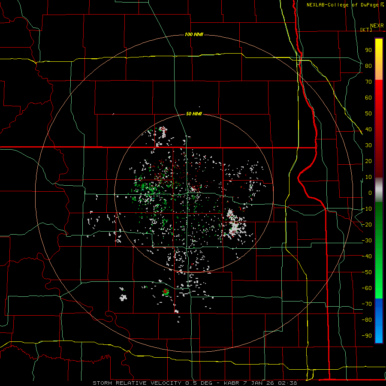The image size is (386, 386).
Task: Click the 7 JAN 26 date text
Action: (259, 383)
